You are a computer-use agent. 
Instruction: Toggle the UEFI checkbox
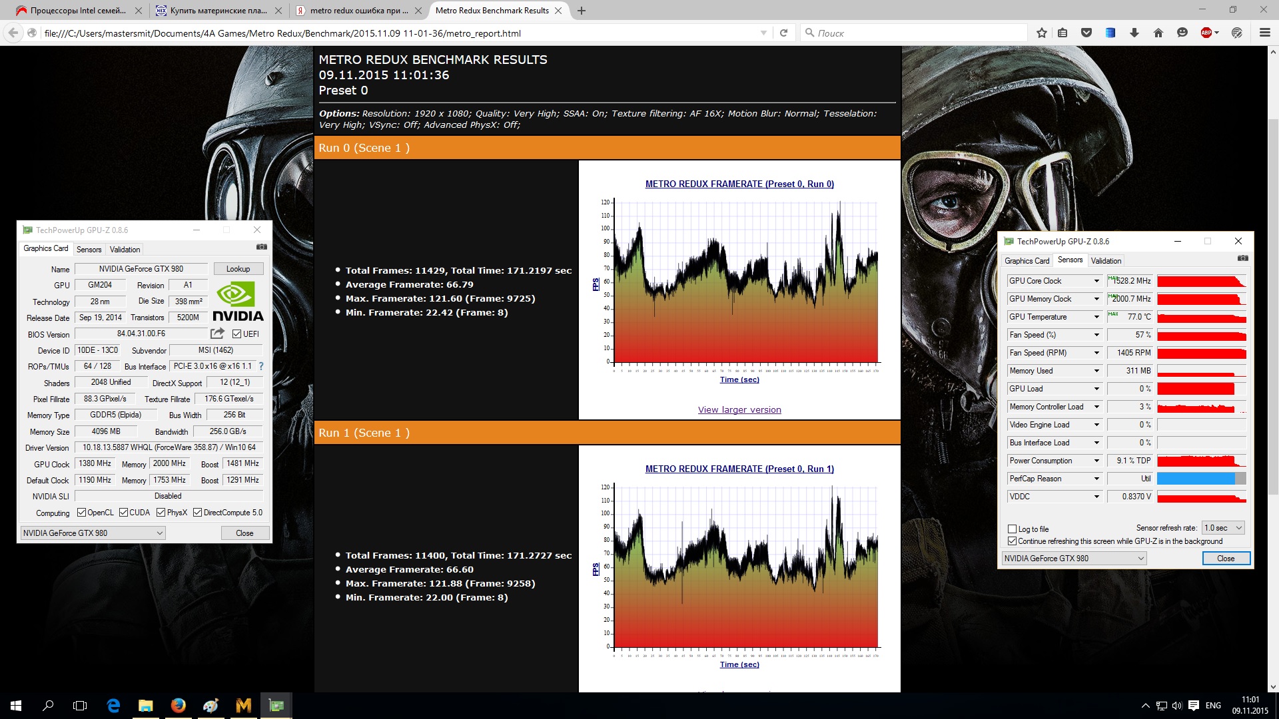coord(237,334)
